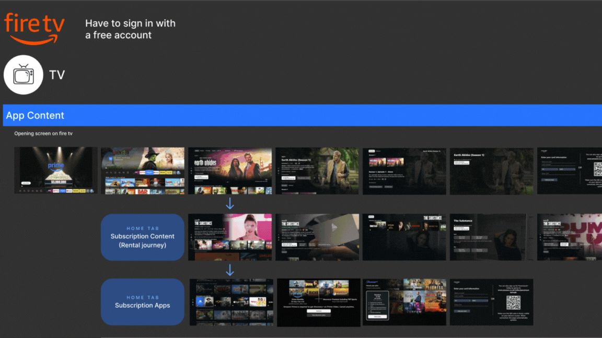Open the Earth Abides Season 1 episode list thumbnail
602x338 pixels.
pos(404,171)
